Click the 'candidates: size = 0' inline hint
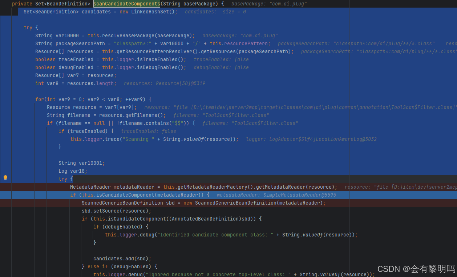 pyautogui.click(x=215, y=12)
